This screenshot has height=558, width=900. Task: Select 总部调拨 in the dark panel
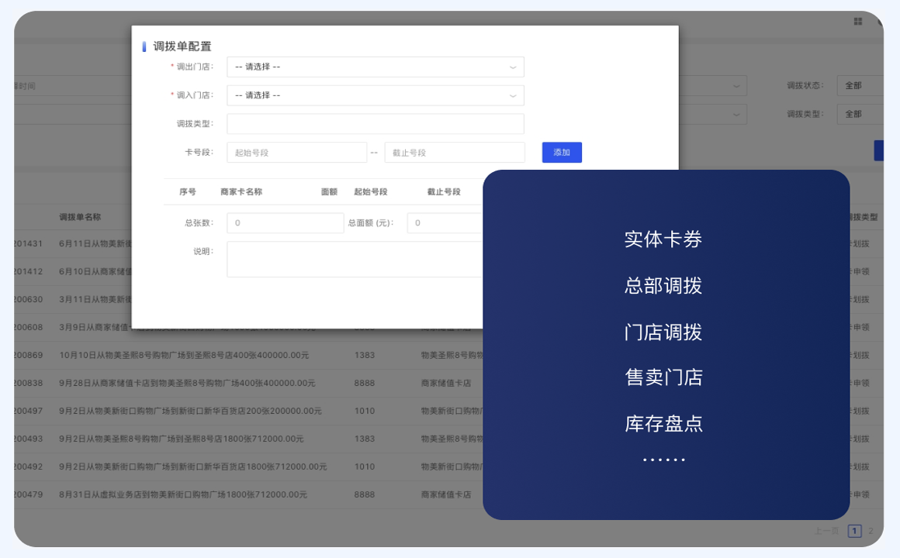coord(663,286)
